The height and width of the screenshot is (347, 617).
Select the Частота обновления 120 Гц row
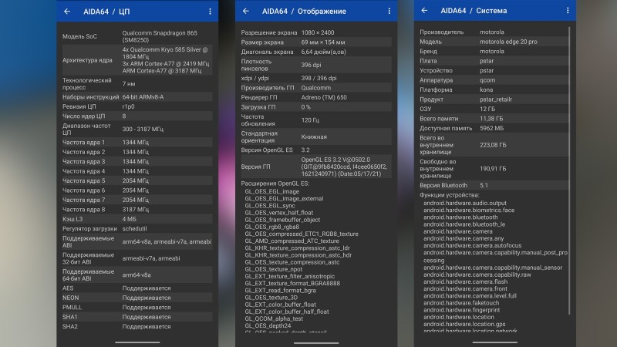point(316,120)
